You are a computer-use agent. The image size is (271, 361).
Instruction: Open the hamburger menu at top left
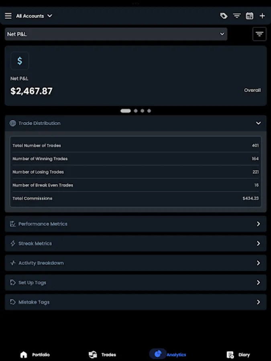pos(8,16)
